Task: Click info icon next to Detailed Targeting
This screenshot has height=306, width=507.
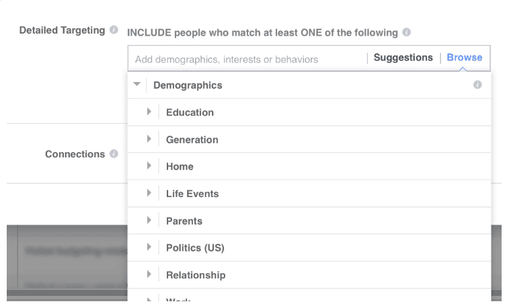Action: (114, 30)
